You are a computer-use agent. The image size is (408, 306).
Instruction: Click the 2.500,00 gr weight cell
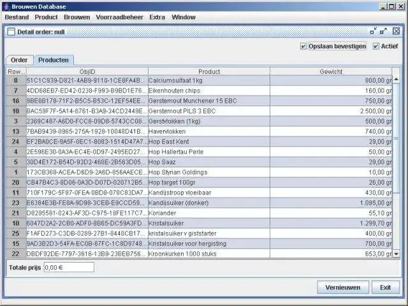click(x=331, y=111)
